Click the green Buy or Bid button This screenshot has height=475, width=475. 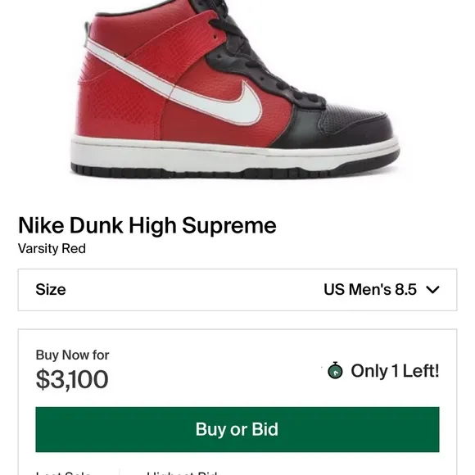click(237, 429)
